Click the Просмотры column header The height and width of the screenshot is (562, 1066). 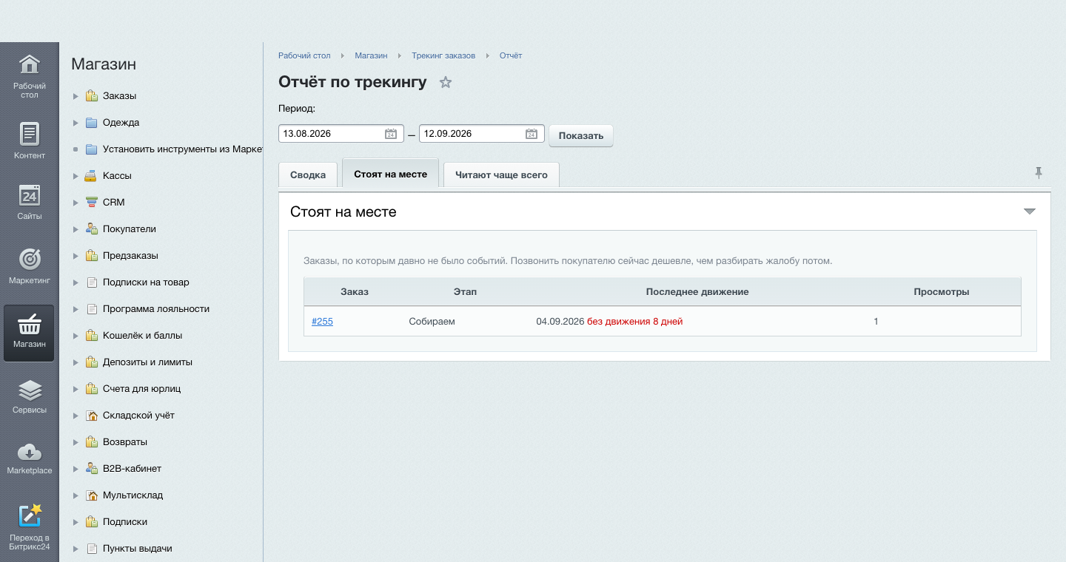click(941, 292)
